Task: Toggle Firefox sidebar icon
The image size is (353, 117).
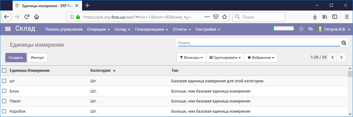Action: 334,17
